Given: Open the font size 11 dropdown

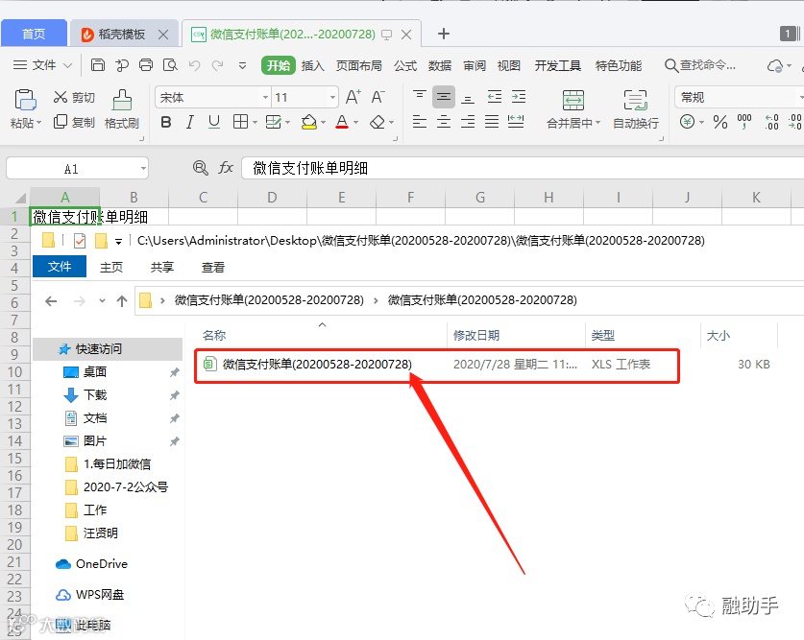Looking at the screenshot, I should 332,97.
